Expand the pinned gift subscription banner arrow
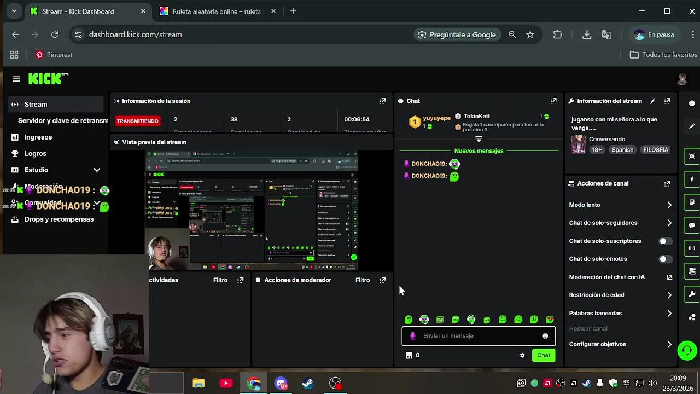Image resolution: width=700 pixels, height=394 pixels. (479, 139)
